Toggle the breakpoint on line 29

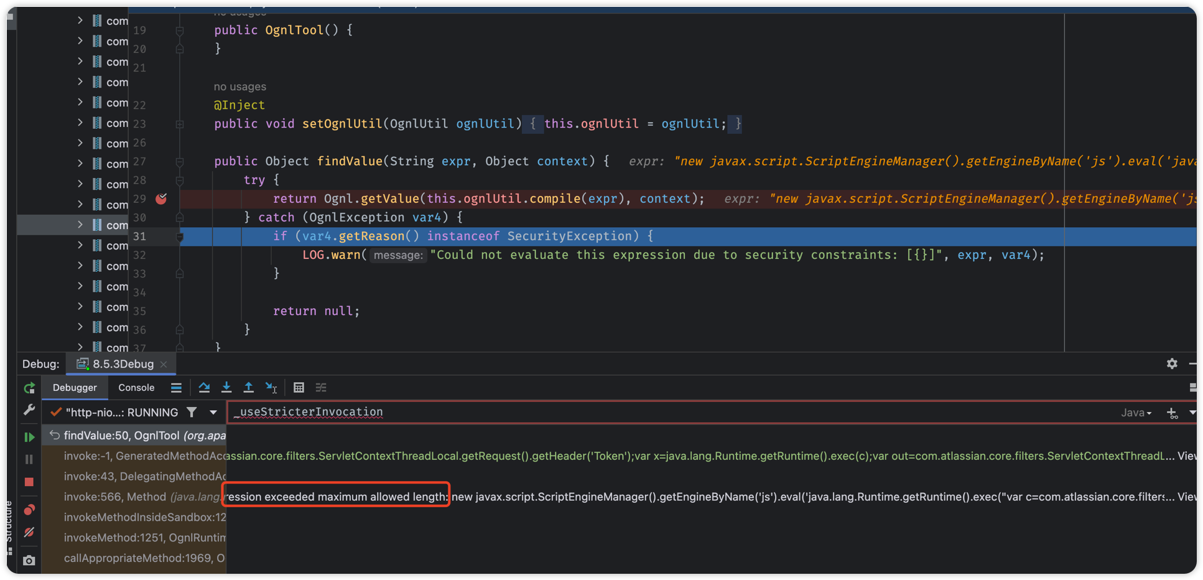[x=161, y=199]
